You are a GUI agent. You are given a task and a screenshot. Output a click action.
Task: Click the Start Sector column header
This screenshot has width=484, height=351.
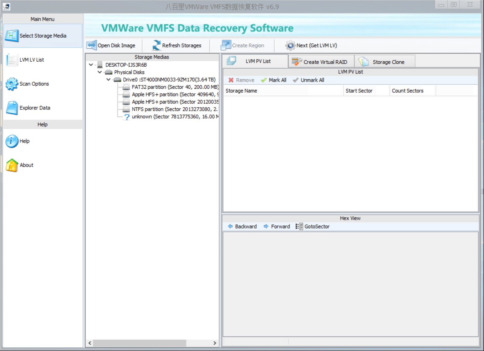[366, 91]
